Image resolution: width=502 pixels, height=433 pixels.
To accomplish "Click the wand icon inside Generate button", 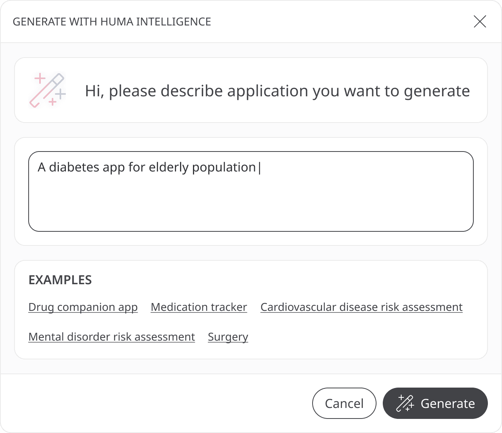I will coord(405,403).
